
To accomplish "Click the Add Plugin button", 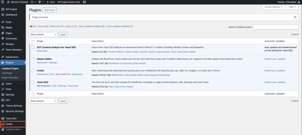I will click(x=49, y=10).
